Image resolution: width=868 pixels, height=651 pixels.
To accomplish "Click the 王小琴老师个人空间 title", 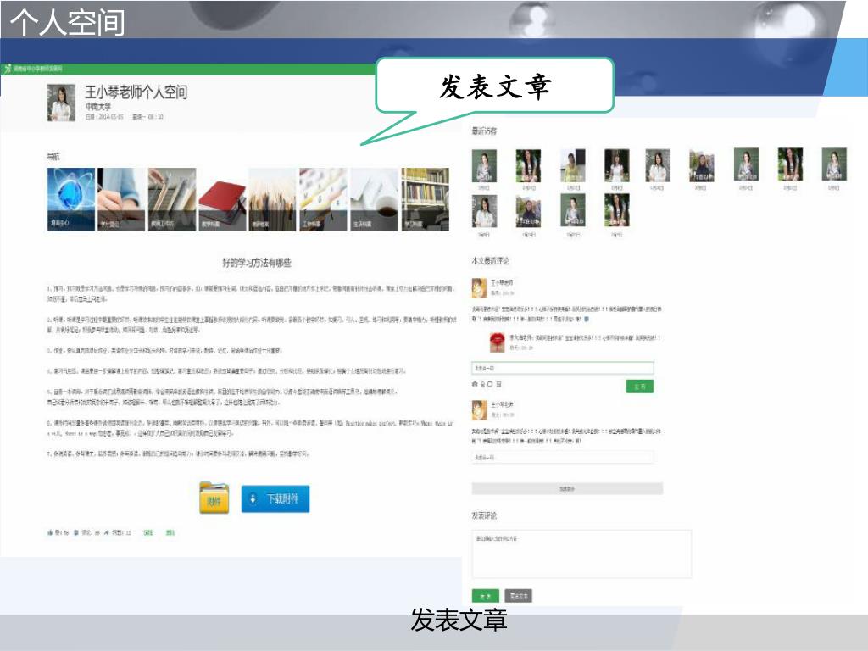I will click(136, 92).
